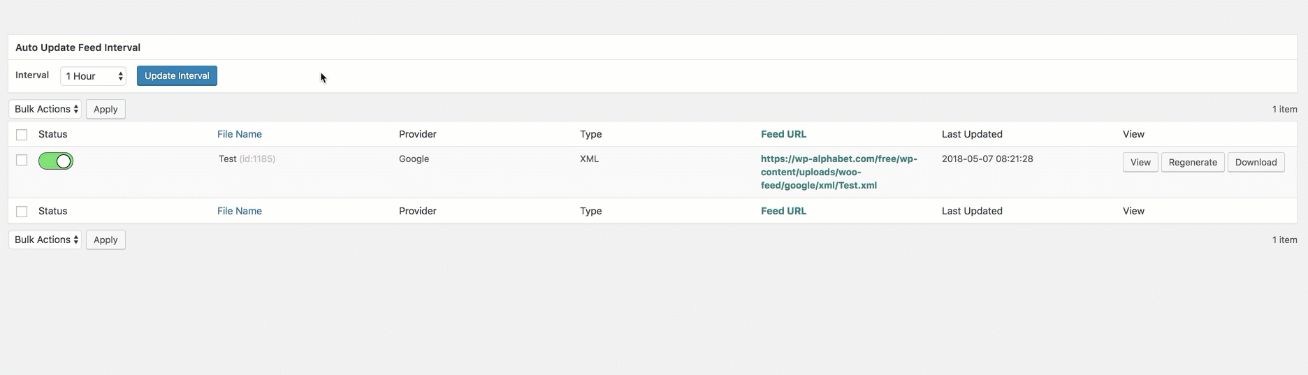The width and height of the screenshot is (1308, 375).
Task: Click the top Apply button
Action: click(106, 109)
